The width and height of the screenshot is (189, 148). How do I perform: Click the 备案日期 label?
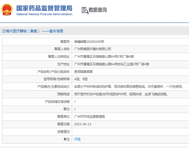[63, 124]
